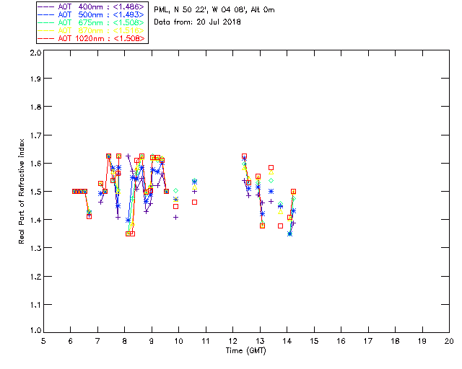Image resolution: width=462 pixels, height=369 pixels.
Task: Click the 18 hour x-axis label
Action: point(395,341)
